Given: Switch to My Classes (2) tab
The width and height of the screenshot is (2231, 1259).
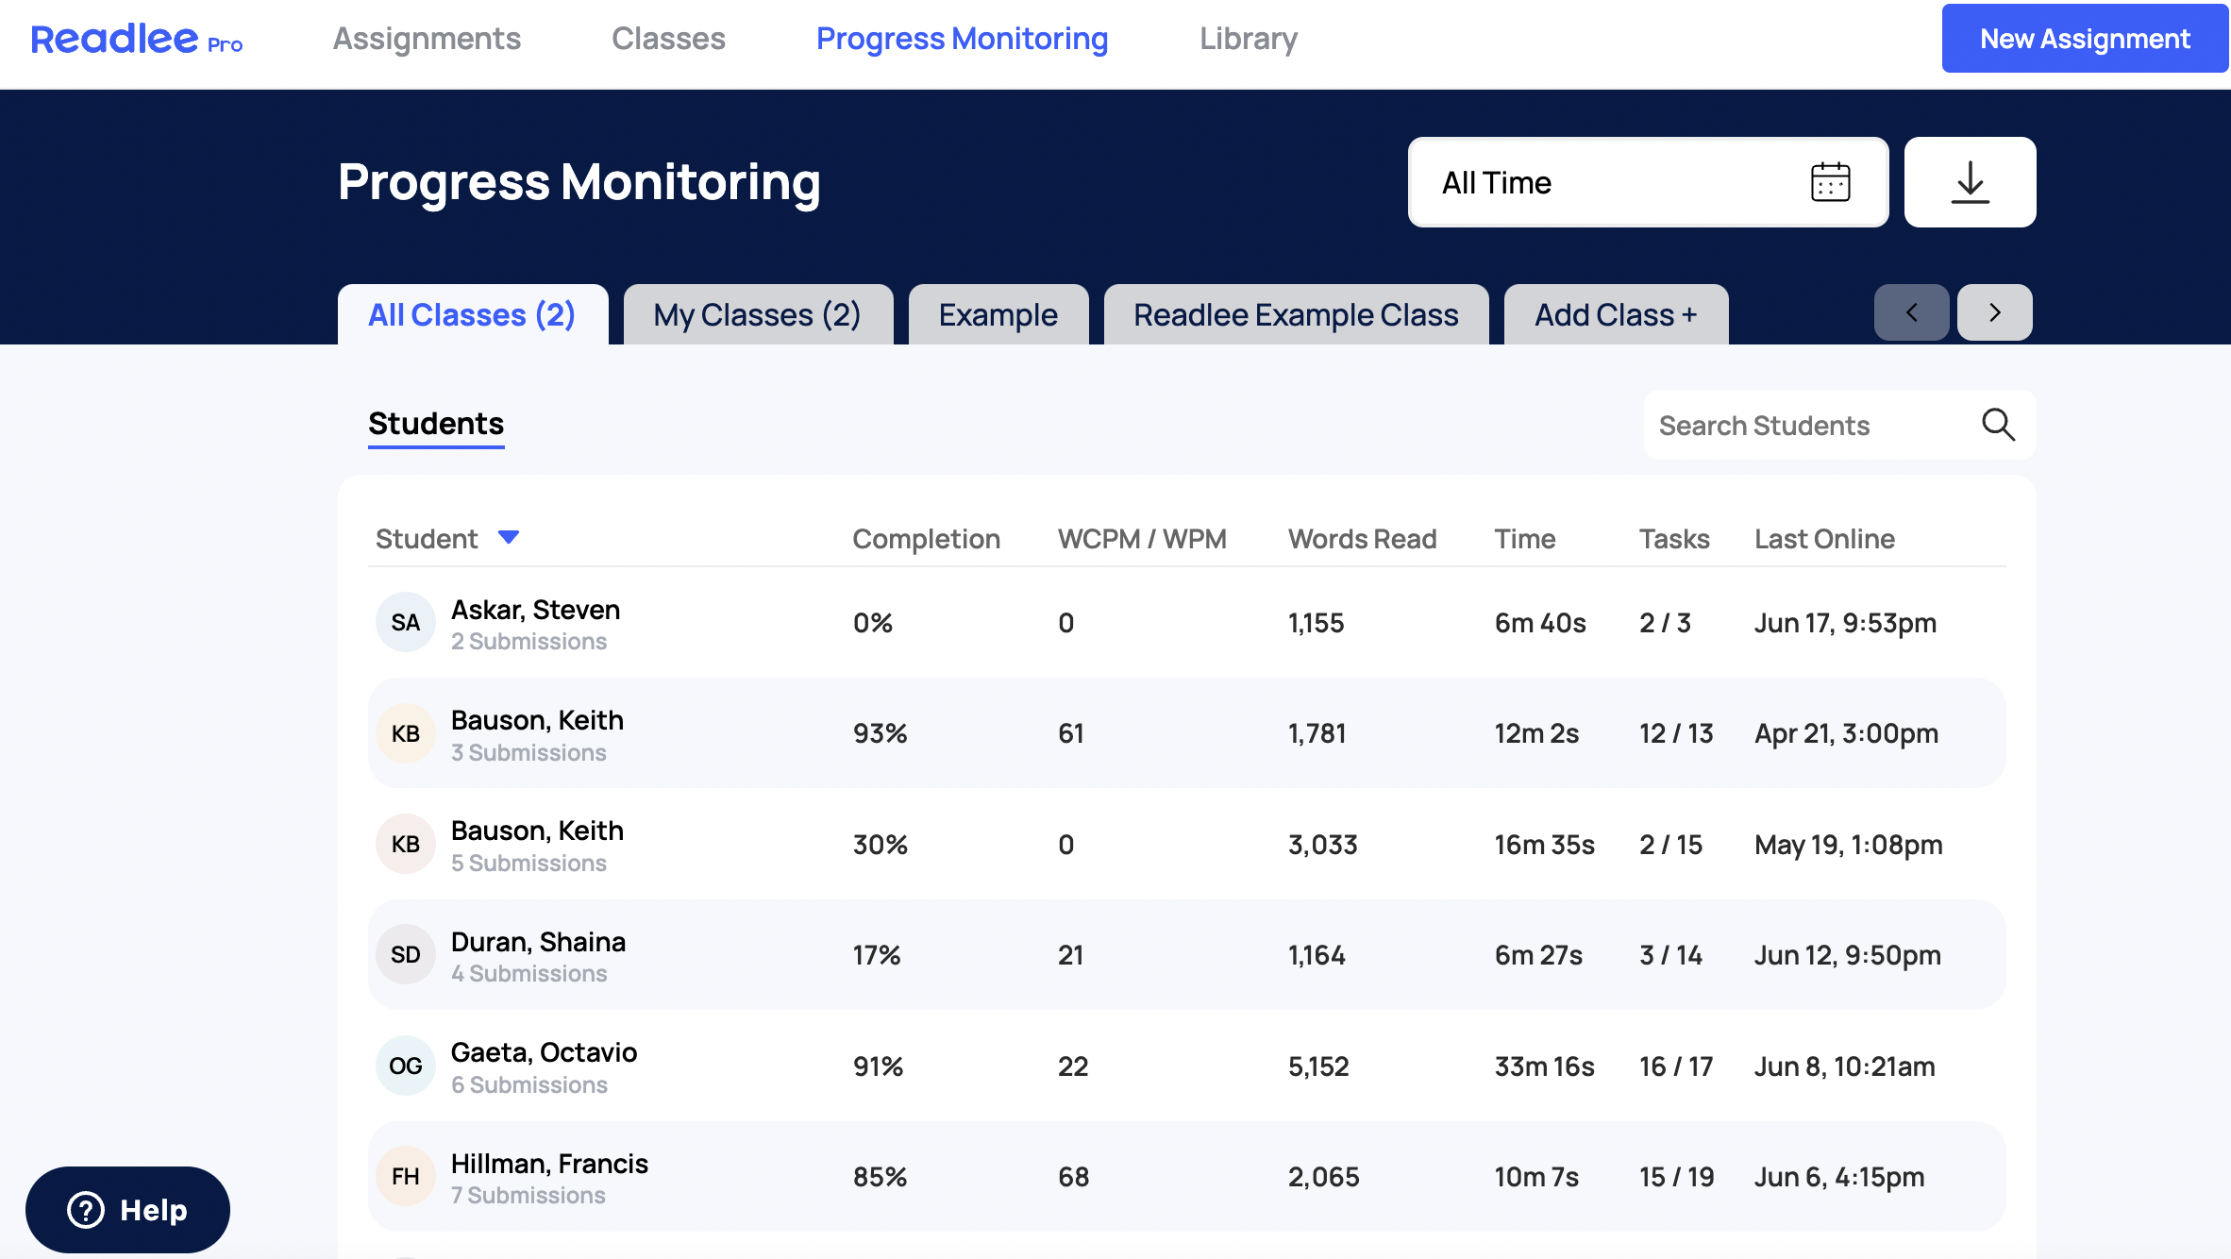Looking at the screenshot, I should (x=758, y=314).
